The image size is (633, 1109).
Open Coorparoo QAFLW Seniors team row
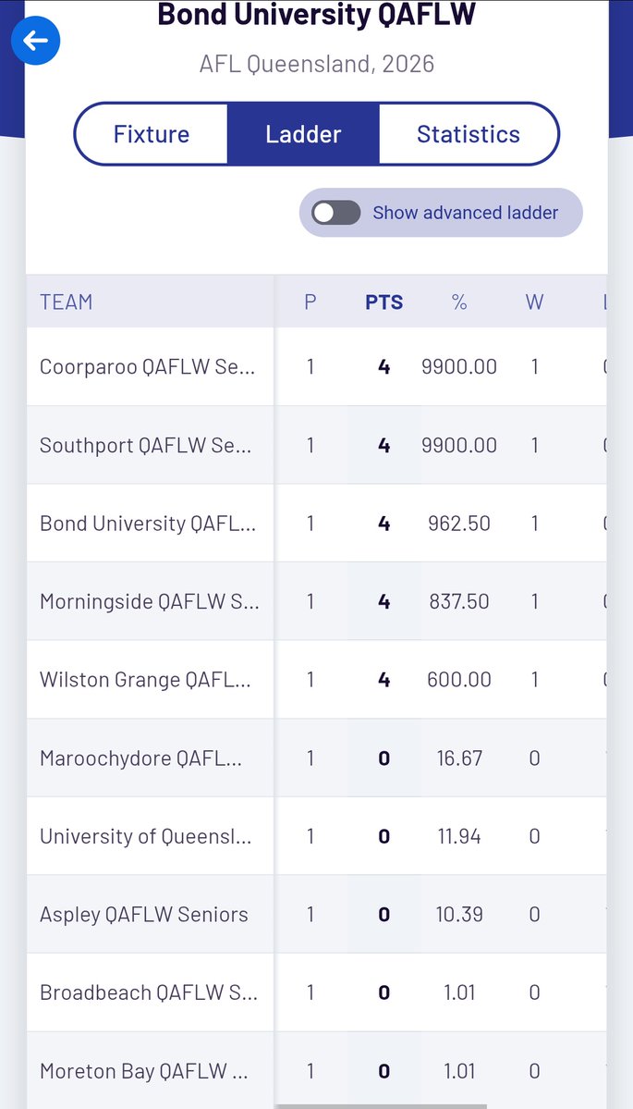tap(148, 367)
